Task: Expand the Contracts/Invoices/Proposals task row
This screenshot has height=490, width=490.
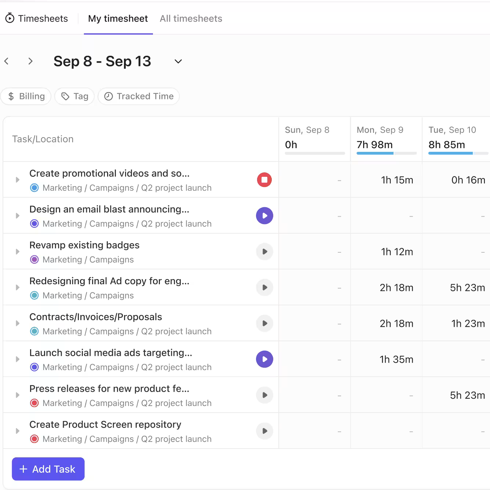Action: tap(17, 323)
